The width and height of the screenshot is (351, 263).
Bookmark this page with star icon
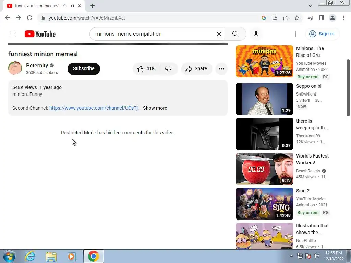[x=297, y=18]
